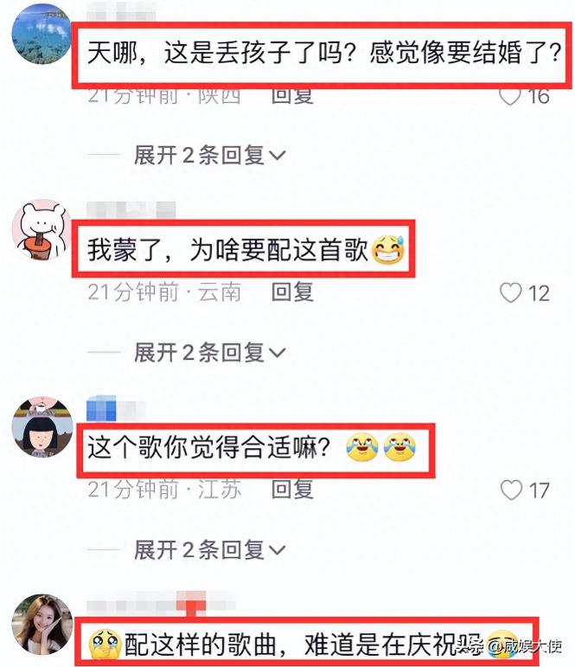Screen dimensions: 575x667
Task: Like the comment with 16 likes
Action: click(510, 97)
